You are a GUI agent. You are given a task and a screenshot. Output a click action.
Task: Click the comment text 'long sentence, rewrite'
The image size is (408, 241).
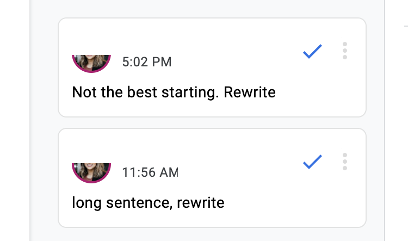click(148, 203)
